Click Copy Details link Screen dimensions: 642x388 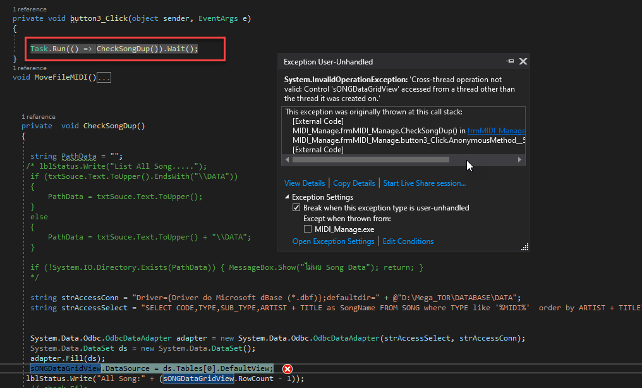click(354, 183)
